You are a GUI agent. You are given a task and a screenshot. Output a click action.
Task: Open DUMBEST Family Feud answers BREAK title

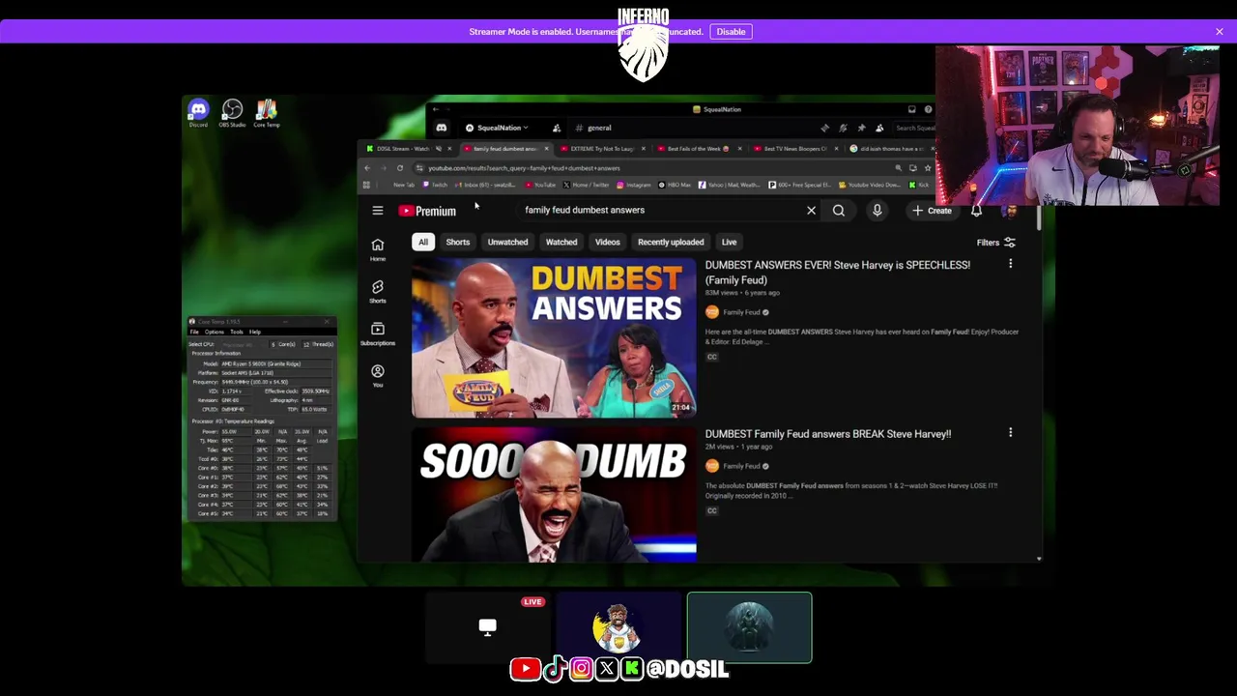coord(828,434)
